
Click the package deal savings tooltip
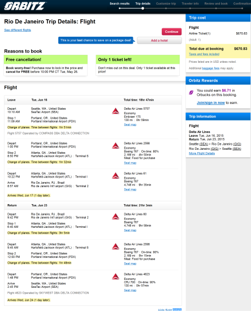(96, 40)
